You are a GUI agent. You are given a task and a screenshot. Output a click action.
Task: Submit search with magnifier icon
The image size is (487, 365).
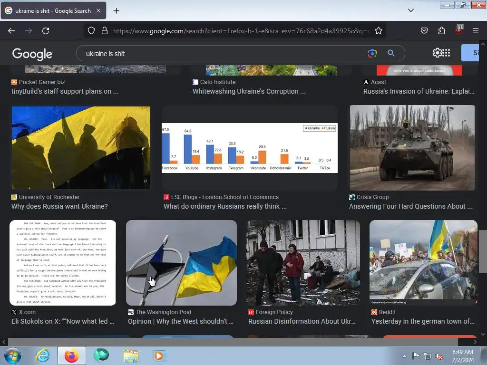coord(391,53)
